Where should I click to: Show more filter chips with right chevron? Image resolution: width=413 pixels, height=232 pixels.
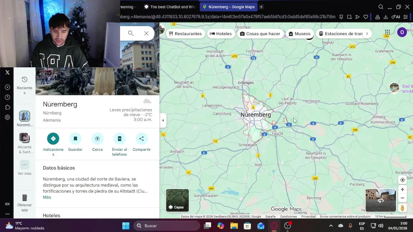coord(367,34)
